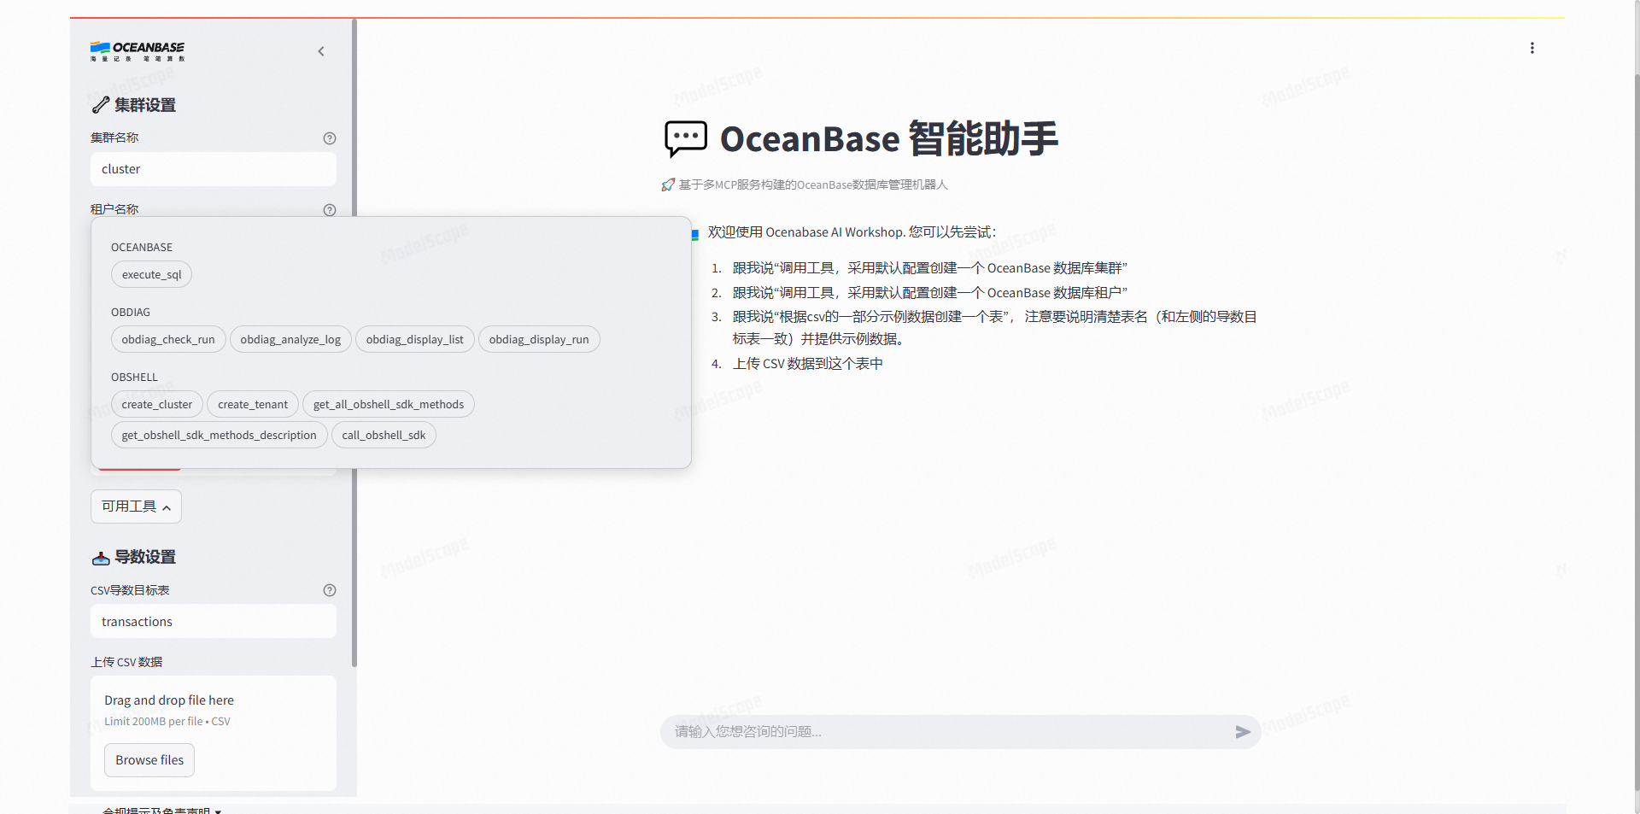This screenshot has width=1640, height=814.
Task: Expand the 合规提示及免责声明 section
Action: pos(161,808)
